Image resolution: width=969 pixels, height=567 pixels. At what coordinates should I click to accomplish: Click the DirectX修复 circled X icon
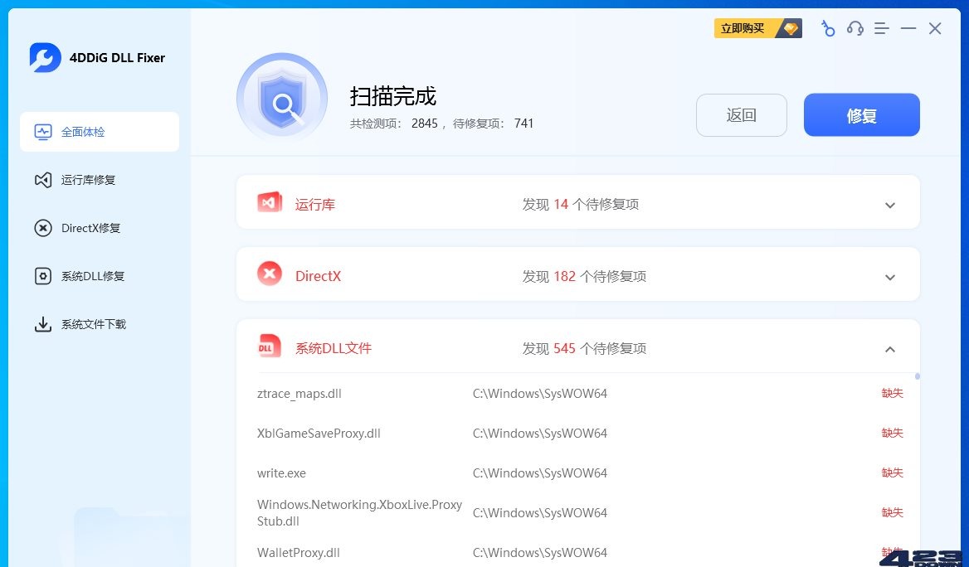42,228
